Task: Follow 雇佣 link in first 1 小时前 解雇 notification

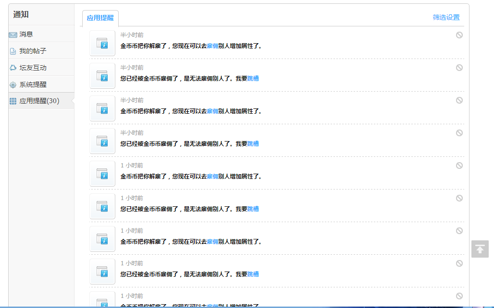Action: point(213,177)
